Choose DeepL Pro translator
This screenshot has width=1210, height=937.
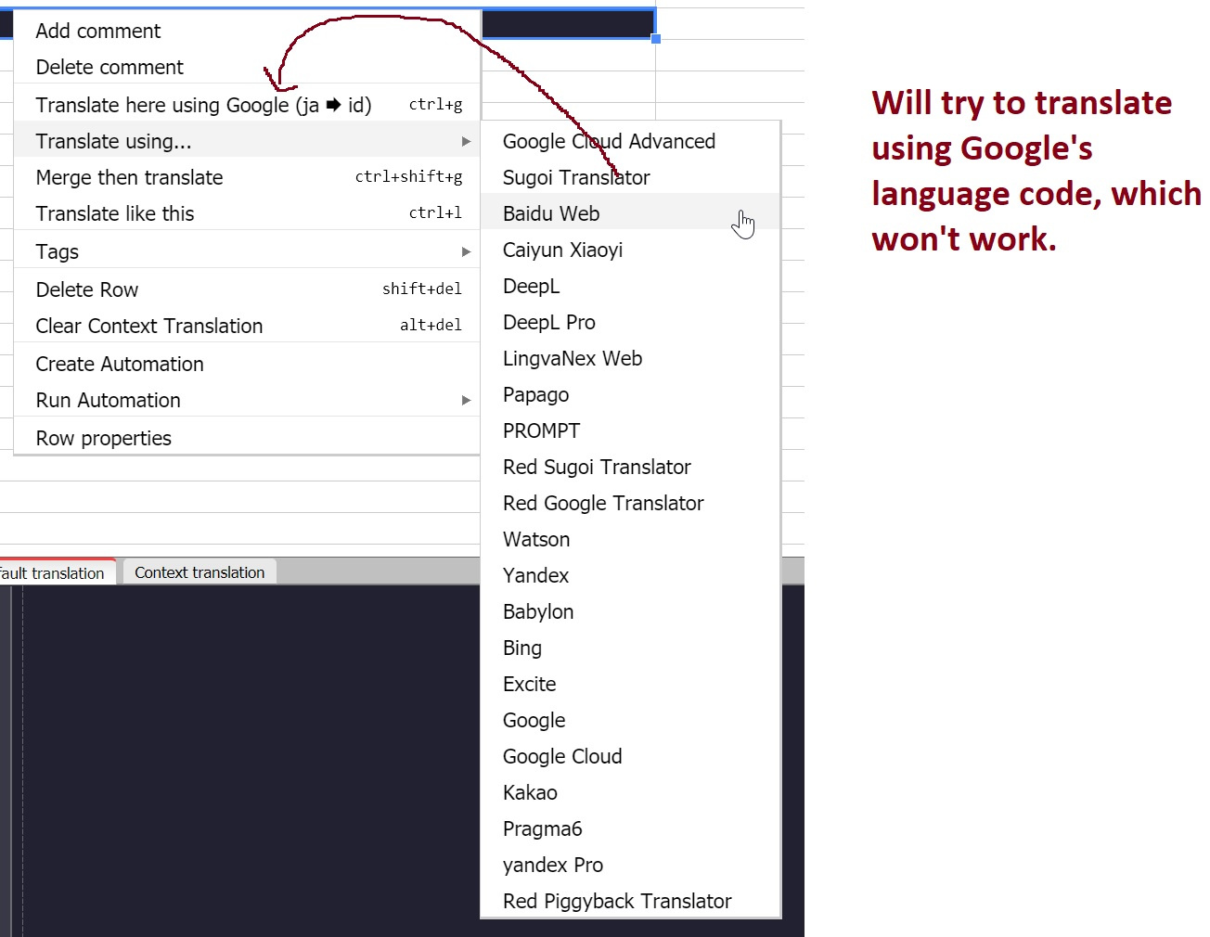coord(631,322)
